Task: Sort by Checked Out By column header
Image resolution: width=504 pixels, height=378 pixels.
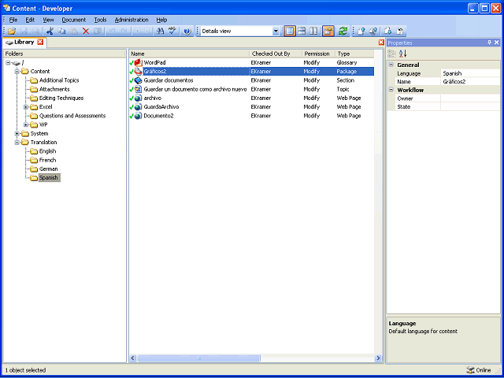Action: (276, 54)
